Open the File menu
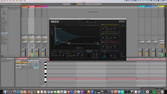 tap(7, 1)
